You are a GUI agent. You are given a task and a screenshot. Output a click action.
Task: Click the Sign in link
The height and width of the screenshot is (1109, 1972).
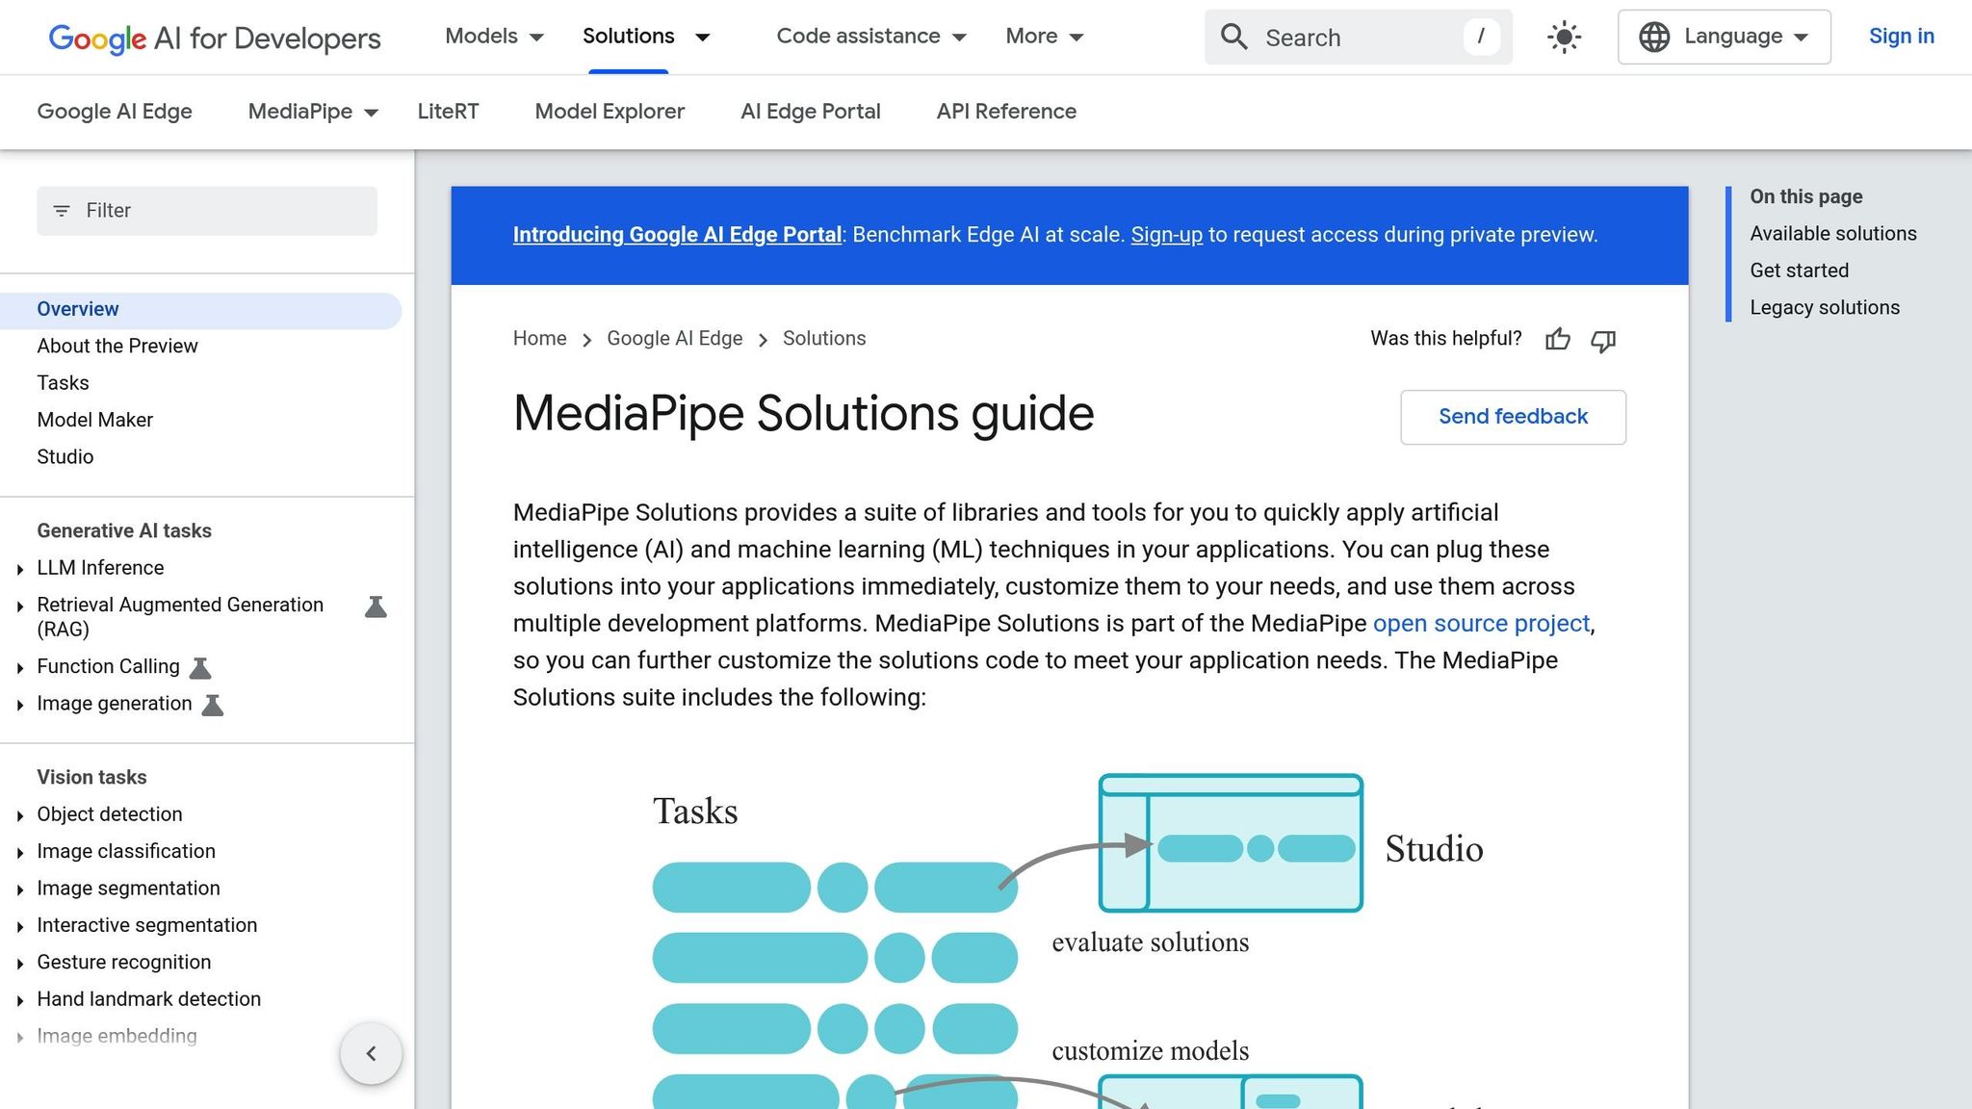(x=1901, y=37)
